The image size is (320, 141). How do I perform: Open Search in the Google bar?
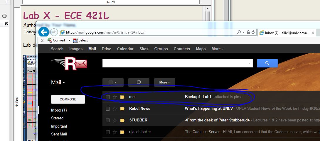point(57,49)
